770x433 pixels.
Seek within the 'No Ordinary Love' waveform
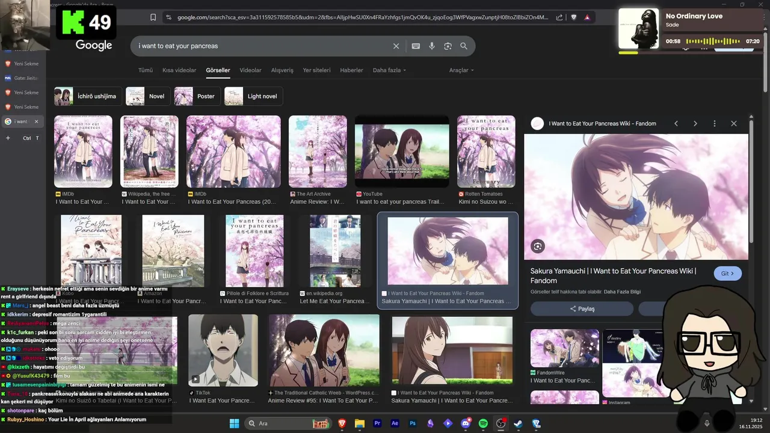[713, 41]
